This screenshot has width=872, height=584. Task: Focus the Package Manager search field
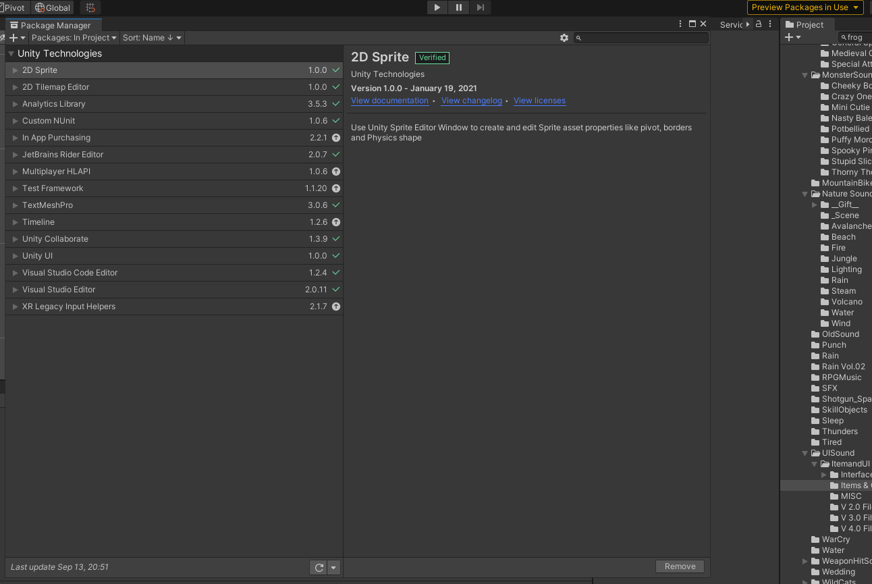(641, 38)
